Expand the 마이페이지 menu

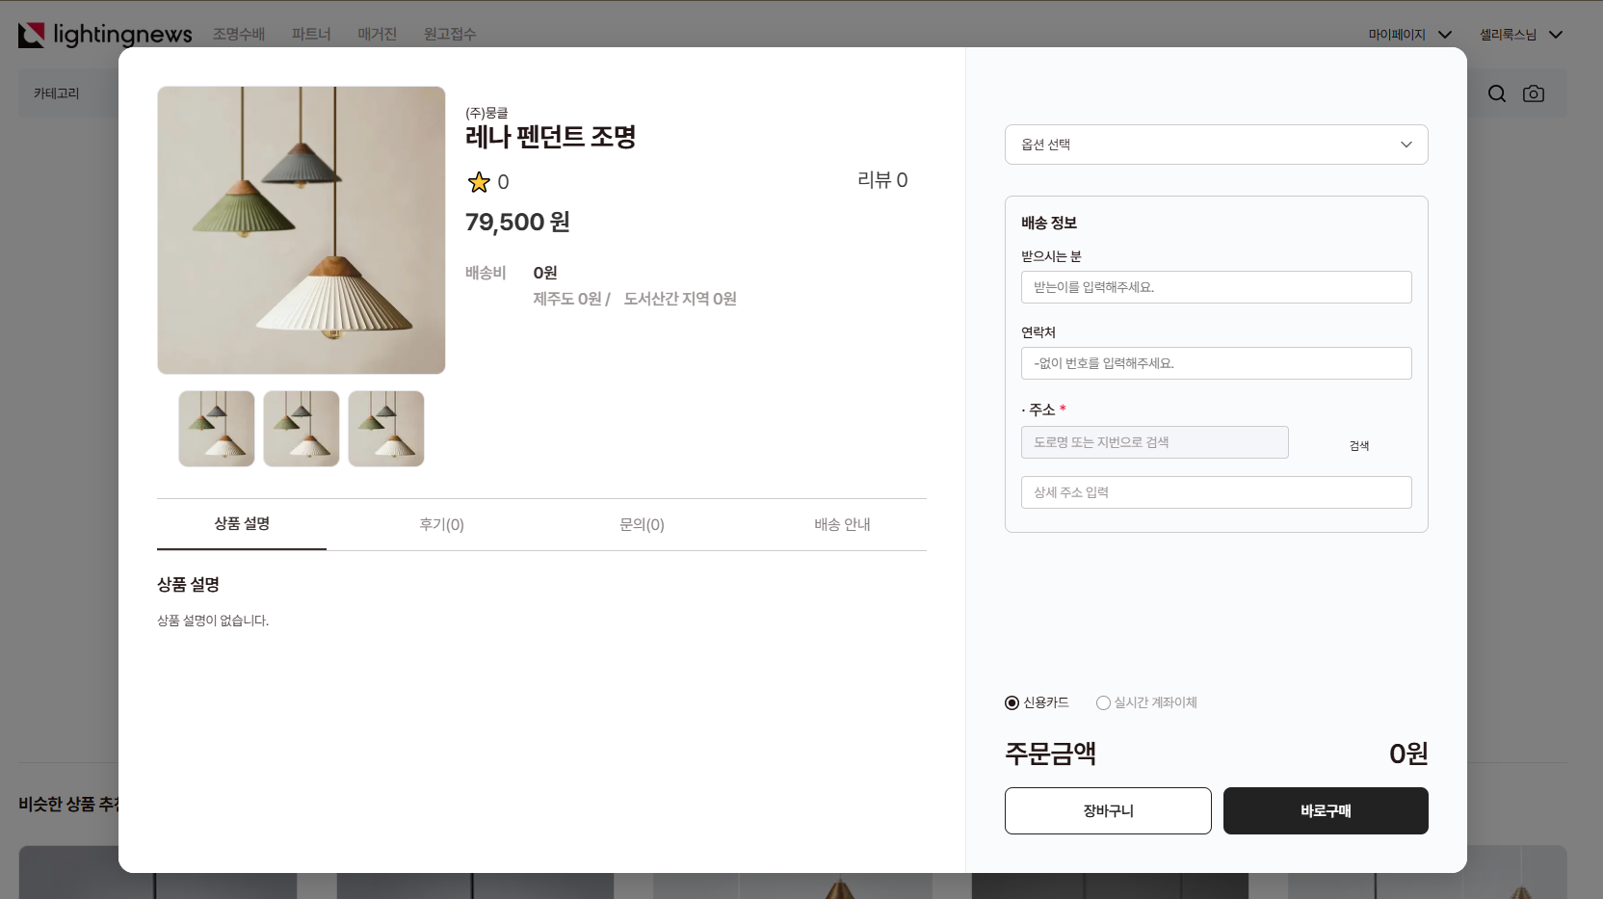pos(1409,35)
